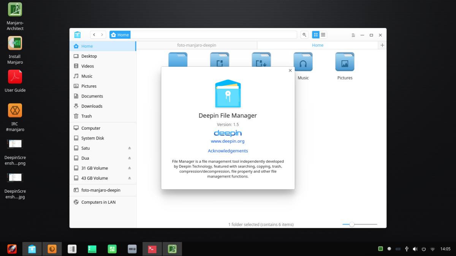Open Trash in the sidebar
This screenshot has width=456, height=256.
point(103,116)
